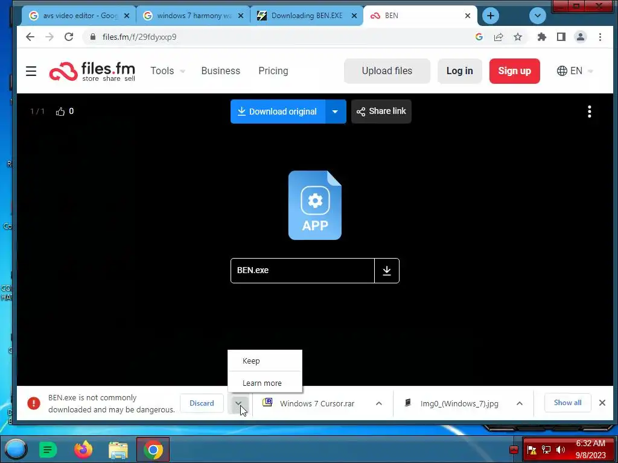Open the Windows Start orb

click(x=15, y=449)
